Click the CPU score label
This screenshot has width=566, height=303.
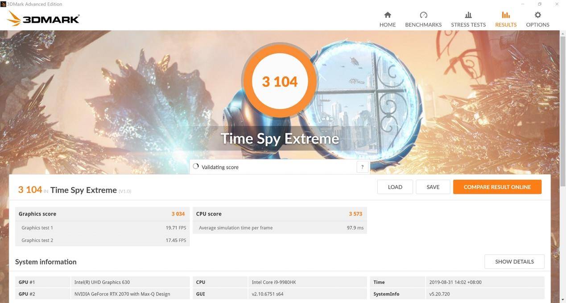[209, 214]
